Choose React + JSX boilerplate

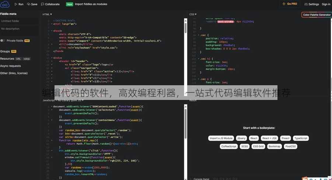(x=269, y=138)
